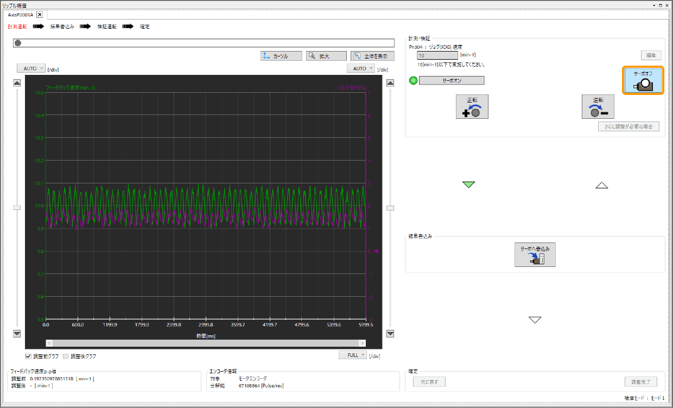
Task: Click the left vertical axis slider thumb
Action: point(17,207)
